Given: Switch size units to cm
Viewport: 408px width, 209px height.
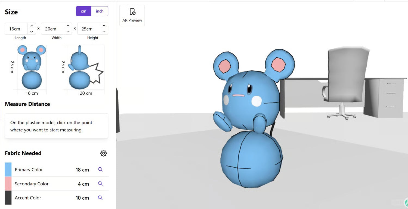Looking at the screenshot, I should [84, 11].
